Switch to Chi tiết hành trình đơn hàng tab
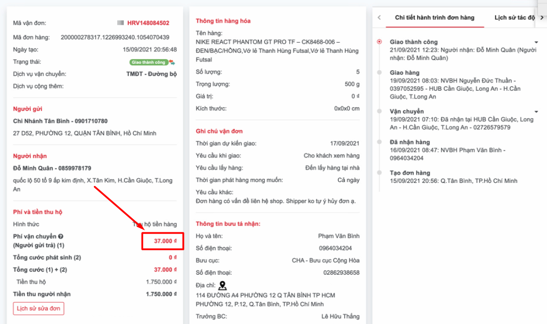 click(x=435, y=18)
